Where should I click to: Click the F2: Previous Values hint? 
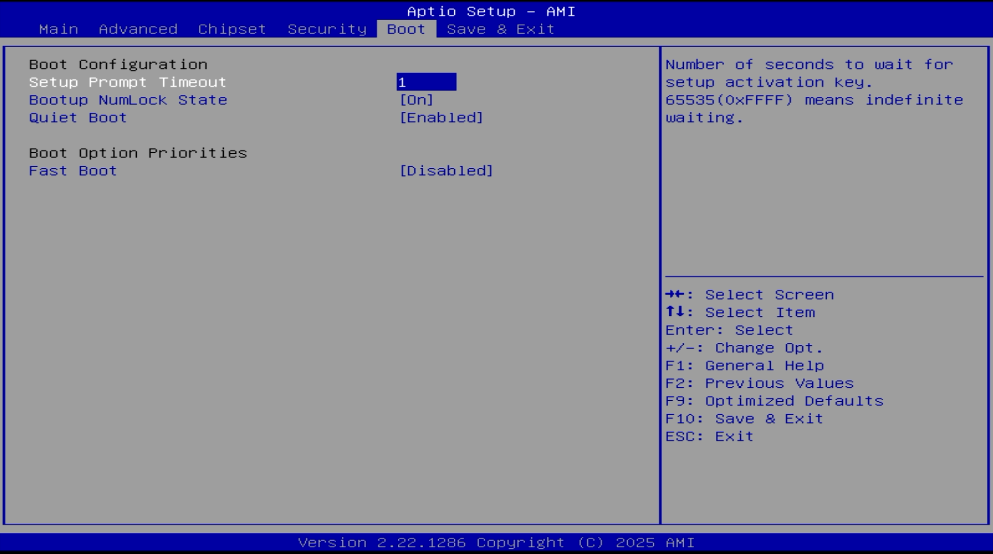(x=759, y=383)
